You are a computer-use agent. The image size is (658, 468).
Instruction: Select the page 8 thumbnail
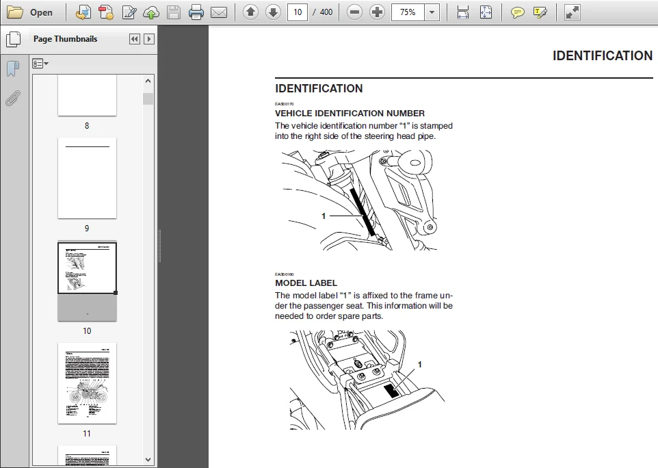coord(87,96)
